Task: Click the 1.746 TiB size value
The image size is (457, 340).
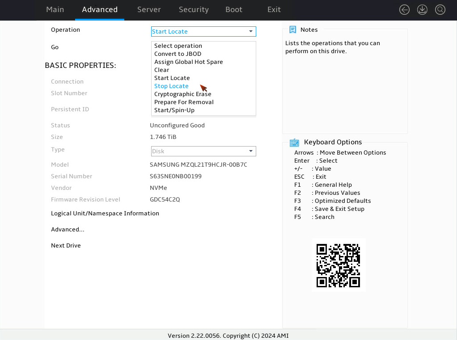Action: (x=163, y=137)
